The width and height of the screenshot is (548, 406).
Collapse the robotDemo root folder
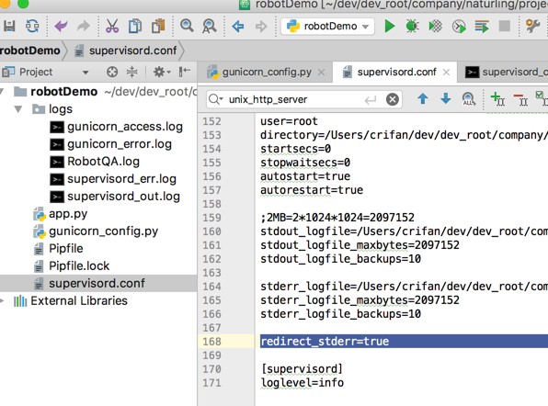tap(2, 92)
